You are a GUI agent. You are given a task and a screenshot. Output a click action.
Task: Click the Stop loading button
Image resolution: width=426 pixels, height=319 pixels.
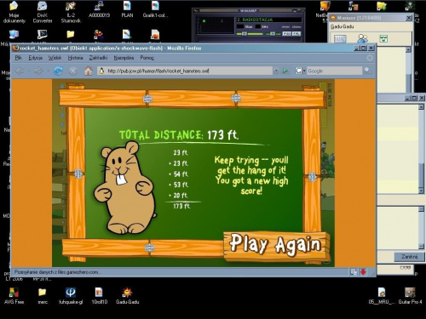point(73,71)
